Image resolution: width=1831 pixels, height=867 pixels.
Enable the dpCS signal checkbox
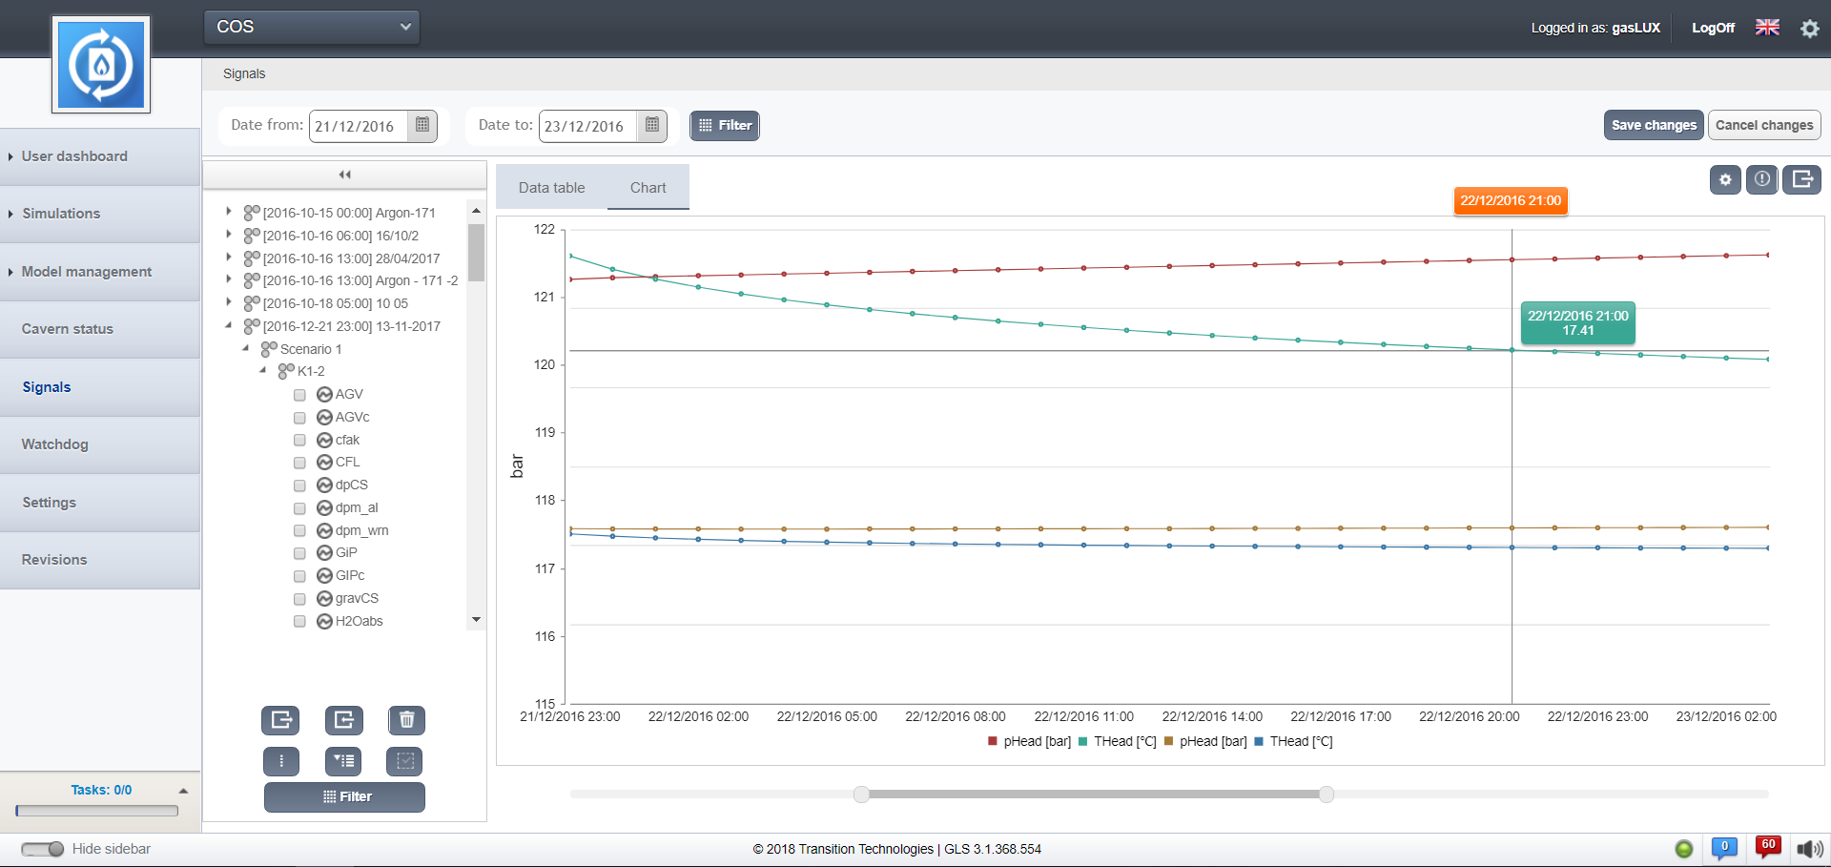299,485
